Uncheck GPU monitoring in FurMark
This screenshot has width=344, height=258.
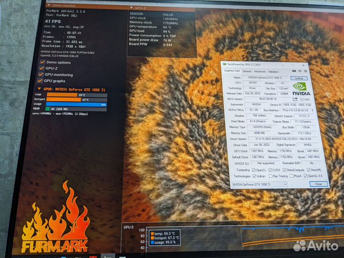[41, 75]
